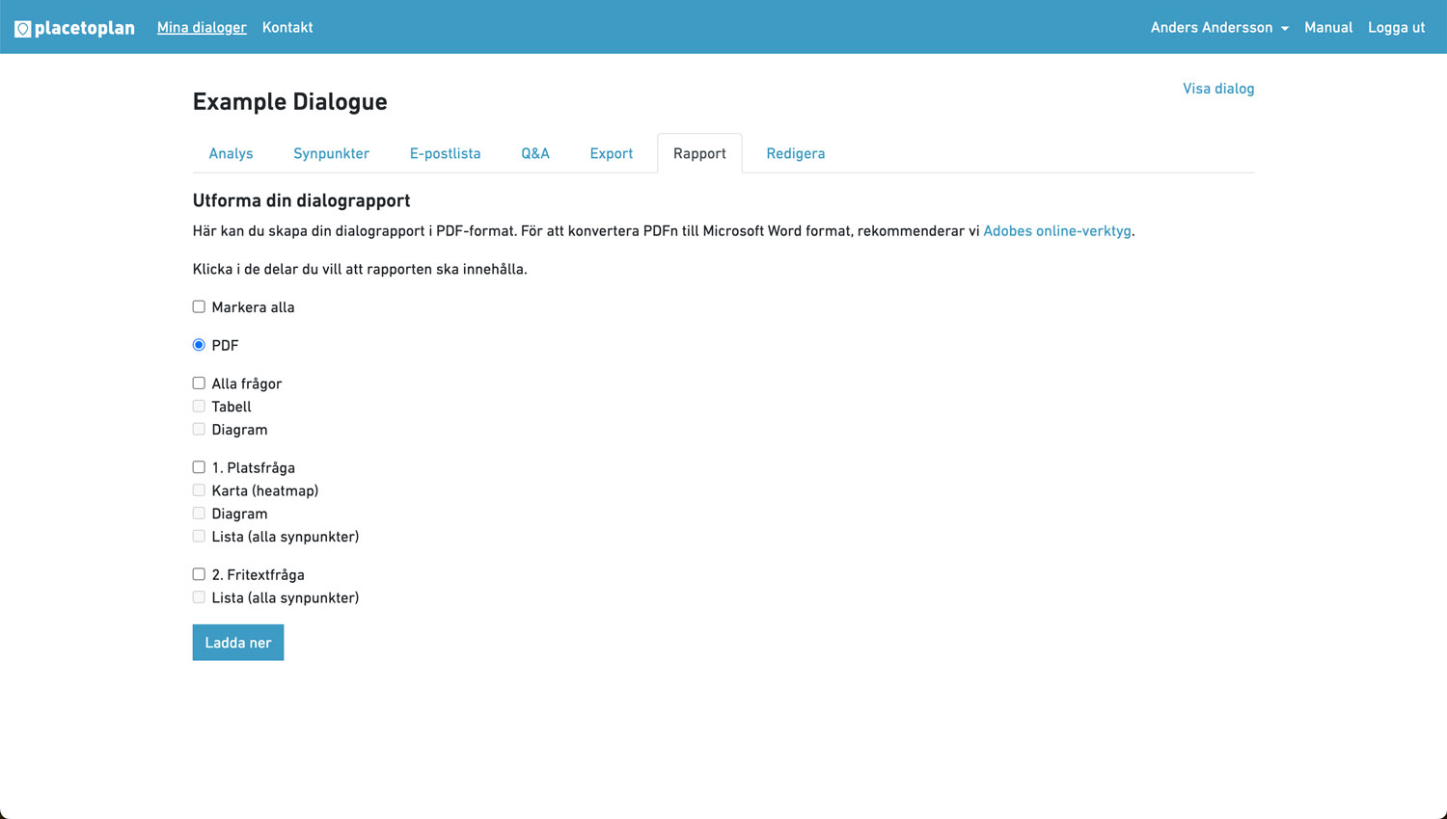Open the Anders Andersson account menu
Screen dimensions: 1447x819
1218,27
